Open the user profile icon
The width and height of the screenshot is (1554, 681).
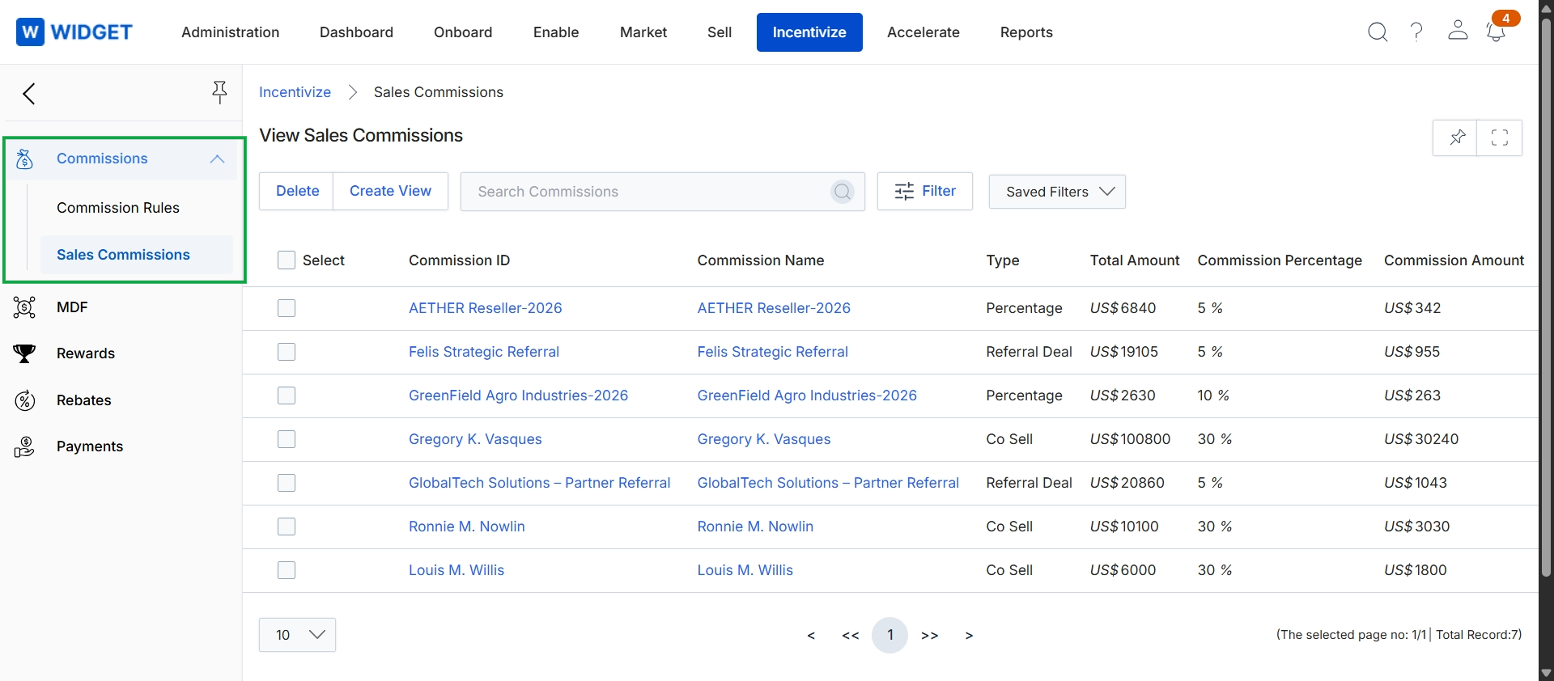tap(1458, 31)
